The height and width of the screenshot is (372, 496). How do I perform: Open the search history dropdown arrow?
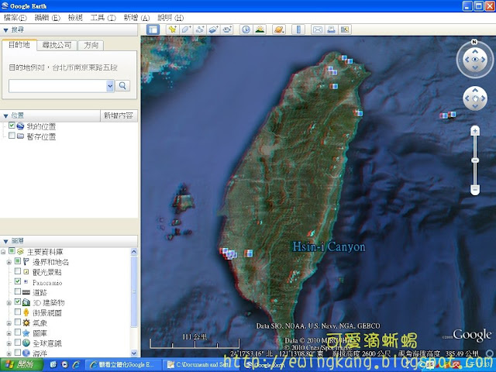point(110,86)
